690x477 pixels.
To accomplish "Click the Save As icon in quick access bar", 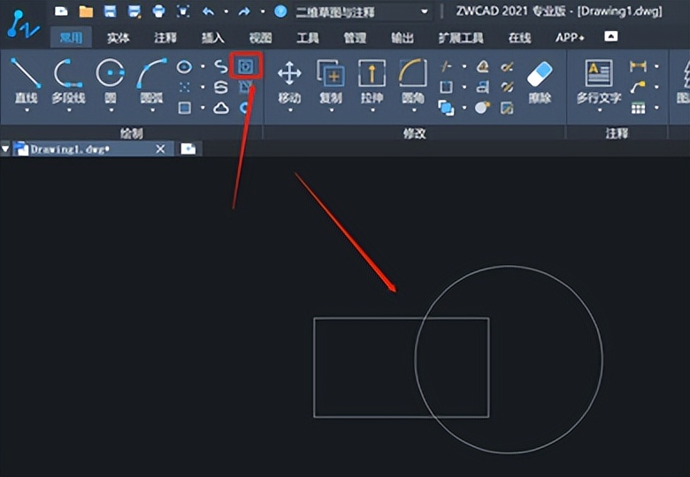I will coord(134,11).
